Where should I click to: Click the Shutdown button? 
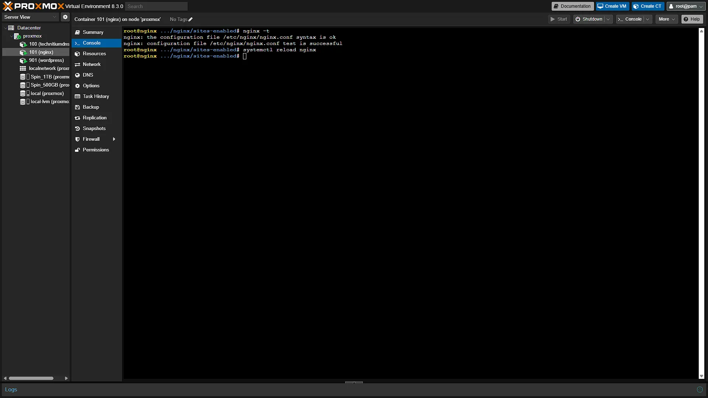(x=589, y=19)
